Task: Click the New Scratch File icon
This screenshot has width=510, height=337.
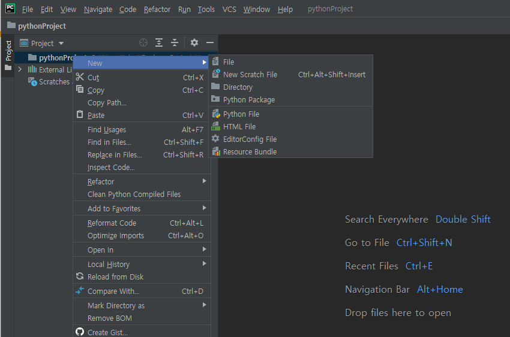Action: pos(216,74)
